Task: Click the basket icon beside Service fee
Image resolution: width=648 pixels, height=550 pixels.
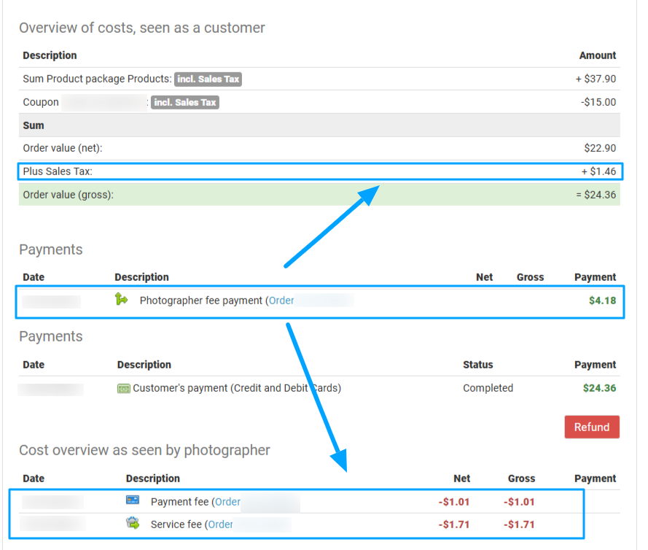Action: [x=133, y=523]
